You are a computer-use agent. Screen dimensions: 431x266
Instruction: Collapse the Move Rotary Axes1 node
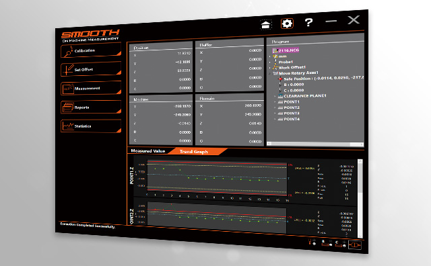tap(269, 73)
